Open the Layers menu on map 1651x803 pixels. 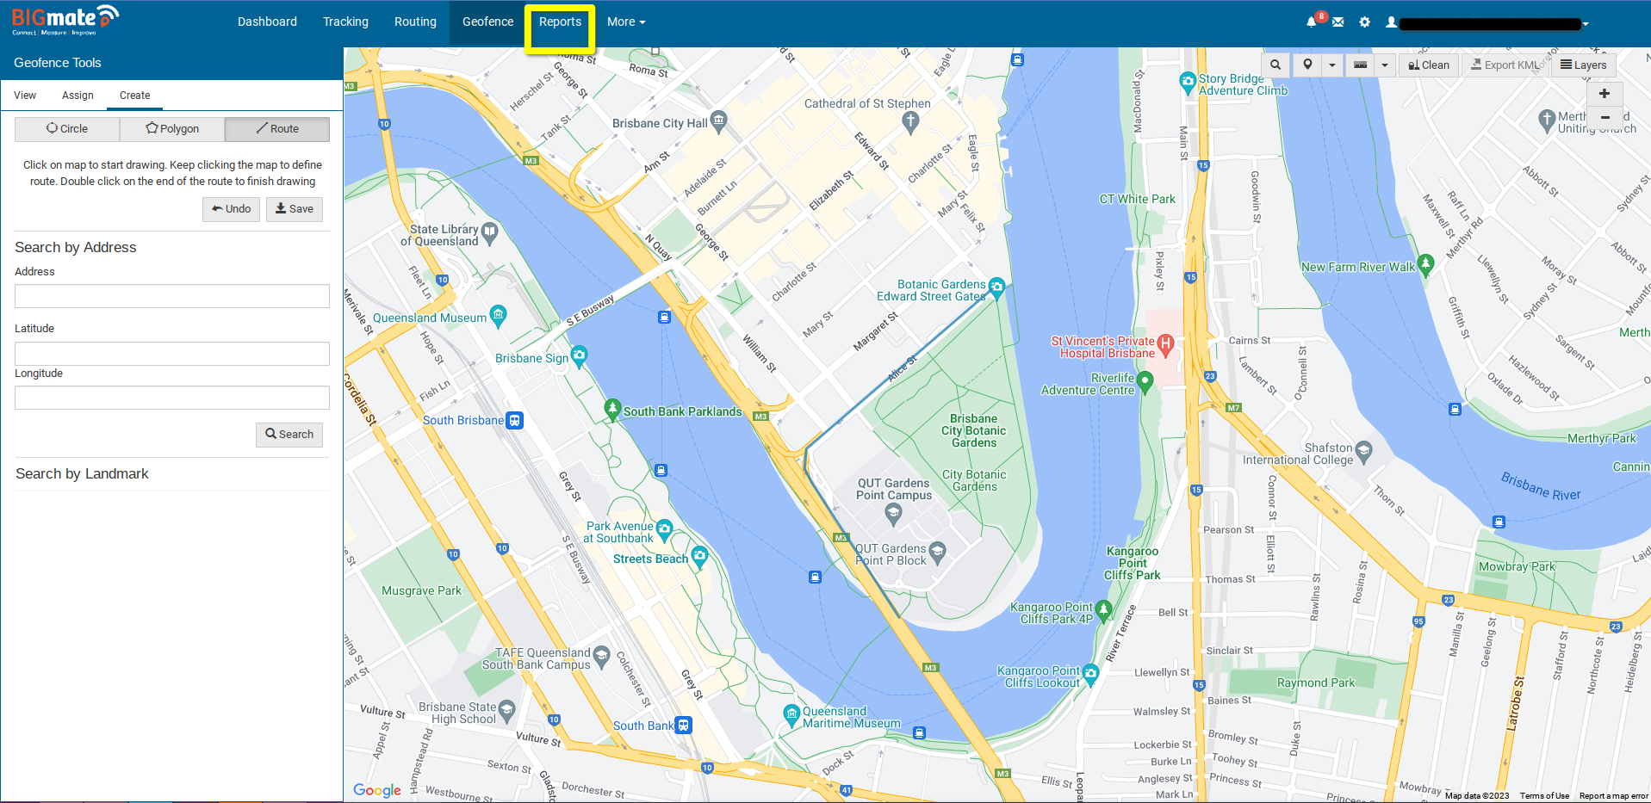tap(1584, 65)
